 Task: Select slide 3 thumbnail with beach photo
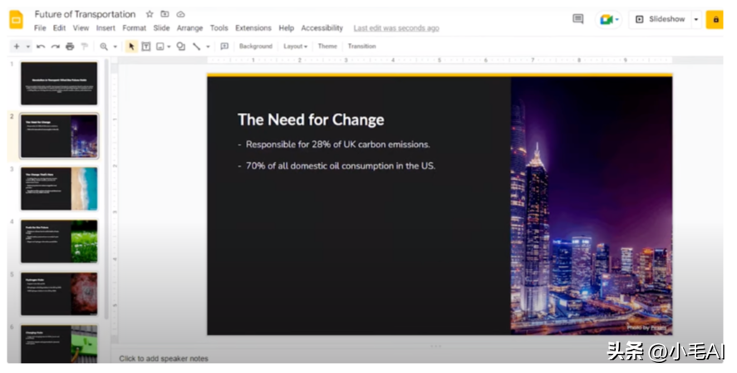59,189
